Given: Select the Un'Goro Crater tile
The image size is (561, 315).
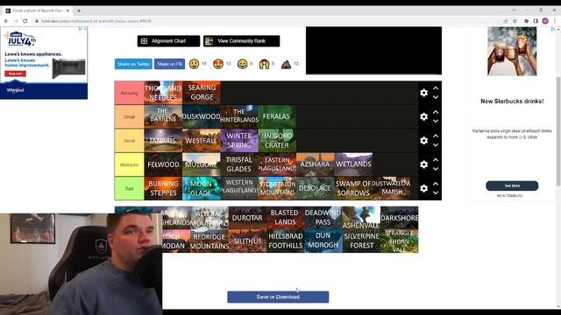Looking at the screenshot, I should pyautogui.click(x=277, y=141).
